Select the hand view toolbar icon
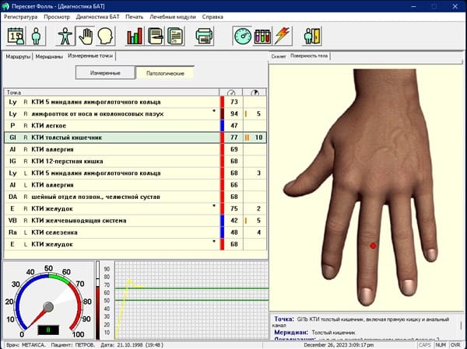Screen dimensions: 467x349 click(x=86, y=35)
